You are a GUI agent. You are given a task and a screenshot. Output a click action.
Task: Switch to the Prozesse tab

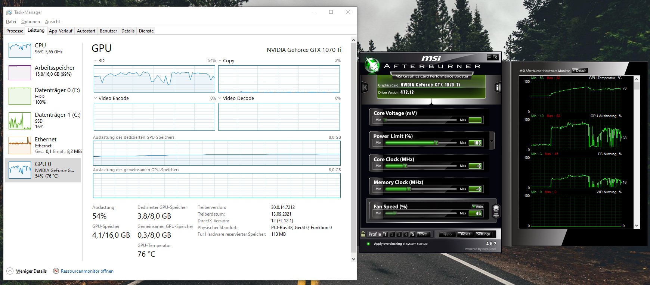15,31
